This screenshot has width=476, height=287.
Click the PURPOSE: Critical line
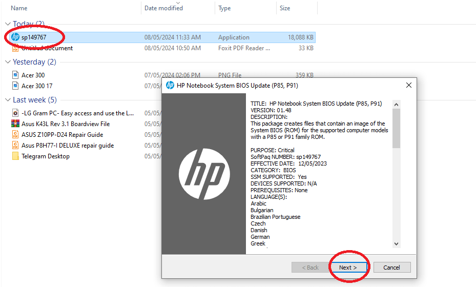[272, 150]
